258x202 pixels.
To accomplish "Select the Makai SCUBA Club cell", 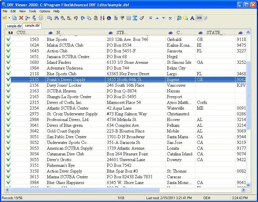I will [x=75, y=45].
